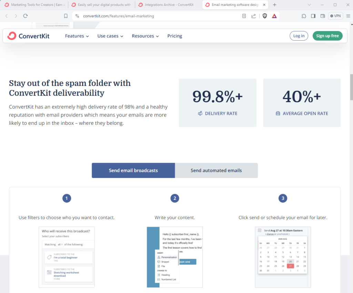Select the Numbered List icon
Viewport: 353px width, 293px height.
tap(159, 280)
